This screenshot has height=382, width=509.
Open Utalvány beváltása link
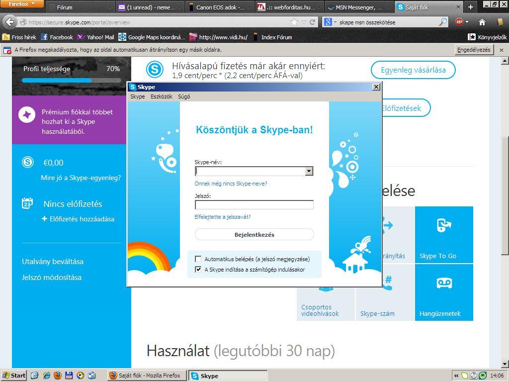(53, 262)
